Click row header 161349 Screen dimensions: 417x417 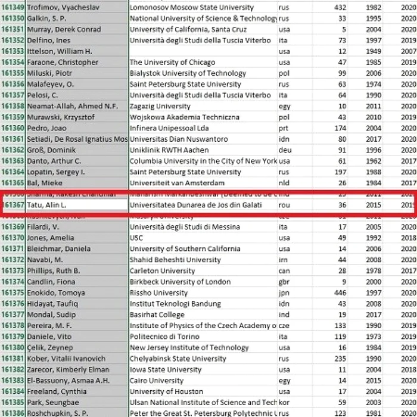pos(13,7)
